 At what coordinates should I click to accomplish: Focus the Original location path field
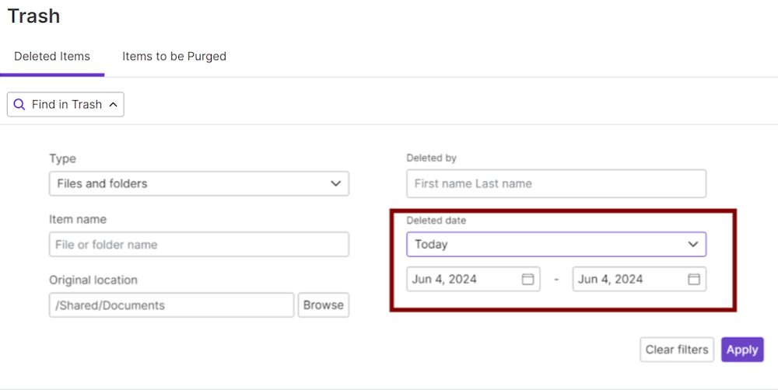(171, 305)
